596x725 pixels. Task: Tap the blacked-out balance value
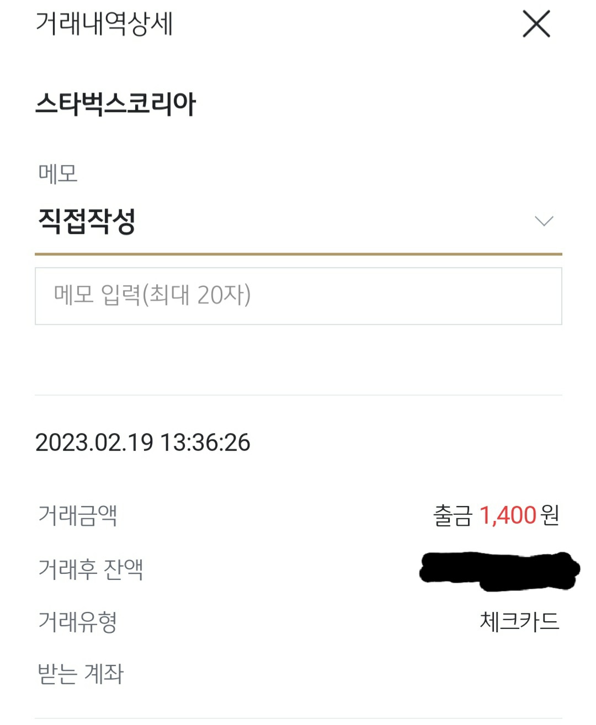499,571
